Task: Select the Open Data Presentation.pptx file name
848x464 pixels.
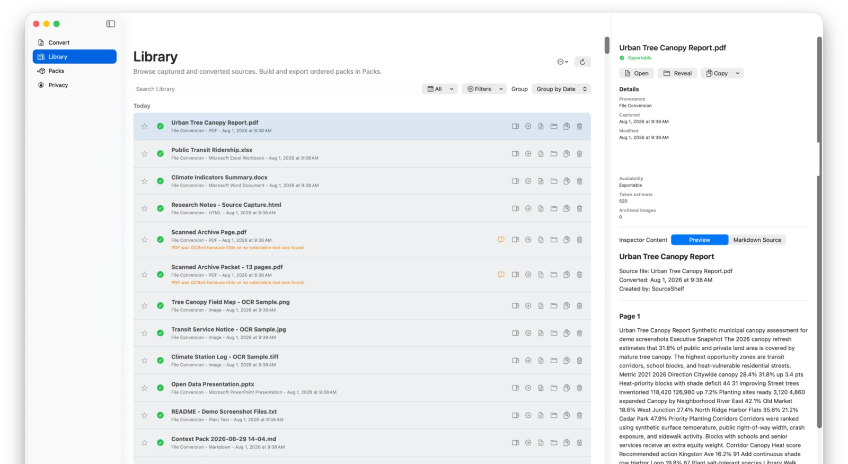Action: coord(213,384)
